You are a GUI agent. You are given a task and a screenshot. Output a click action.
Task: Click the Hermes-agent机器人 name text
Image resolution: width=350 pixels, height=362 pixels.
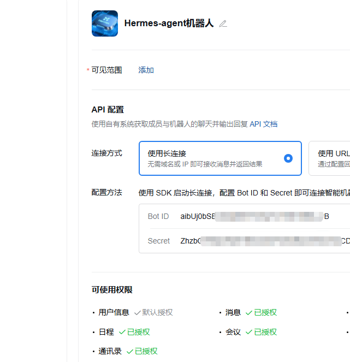pyautogui.click(x=169, y=23)
